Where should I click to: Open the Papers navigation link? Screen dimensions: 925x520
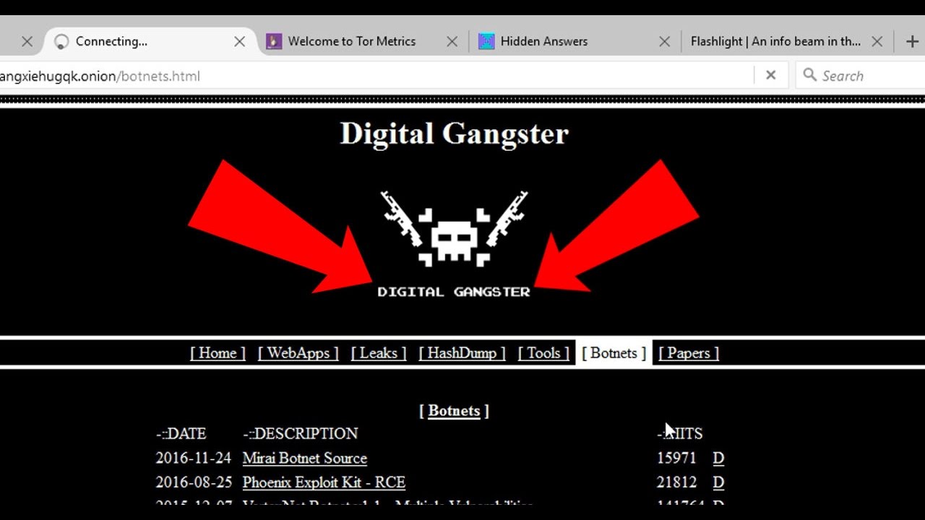[689, 353]
